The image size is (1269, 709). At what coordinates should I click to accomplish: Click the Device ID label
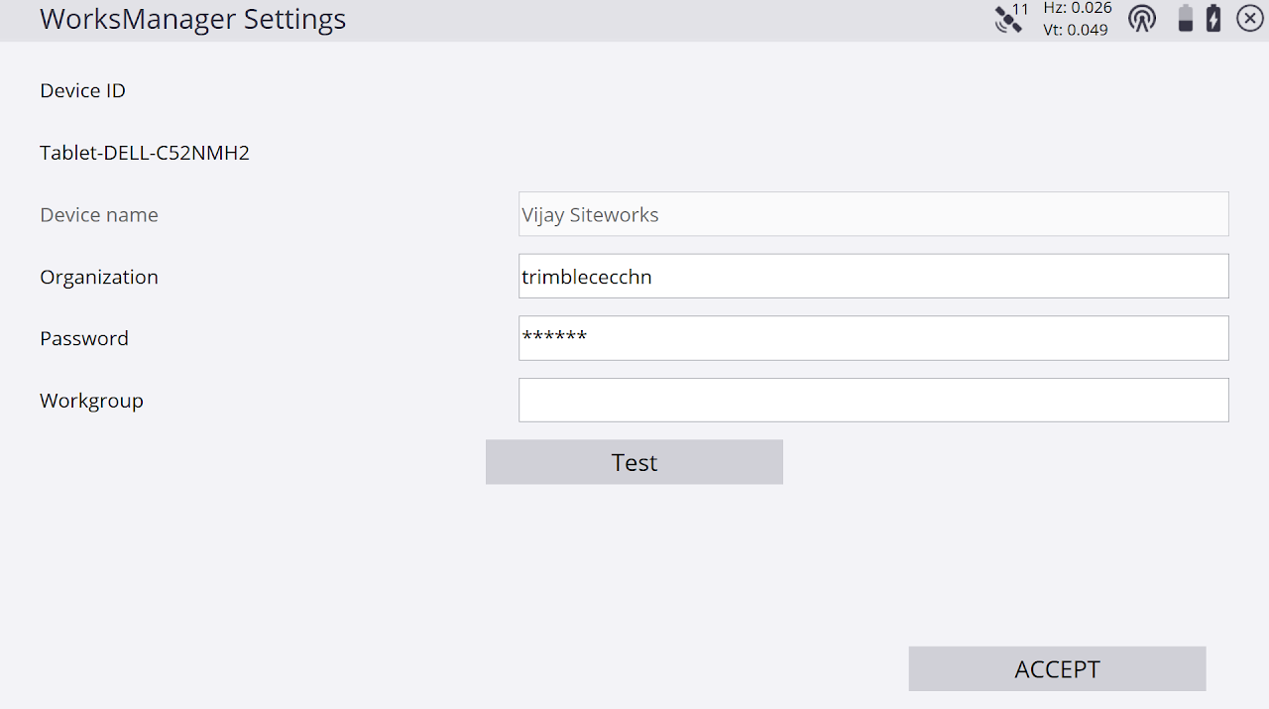[82, 91]
